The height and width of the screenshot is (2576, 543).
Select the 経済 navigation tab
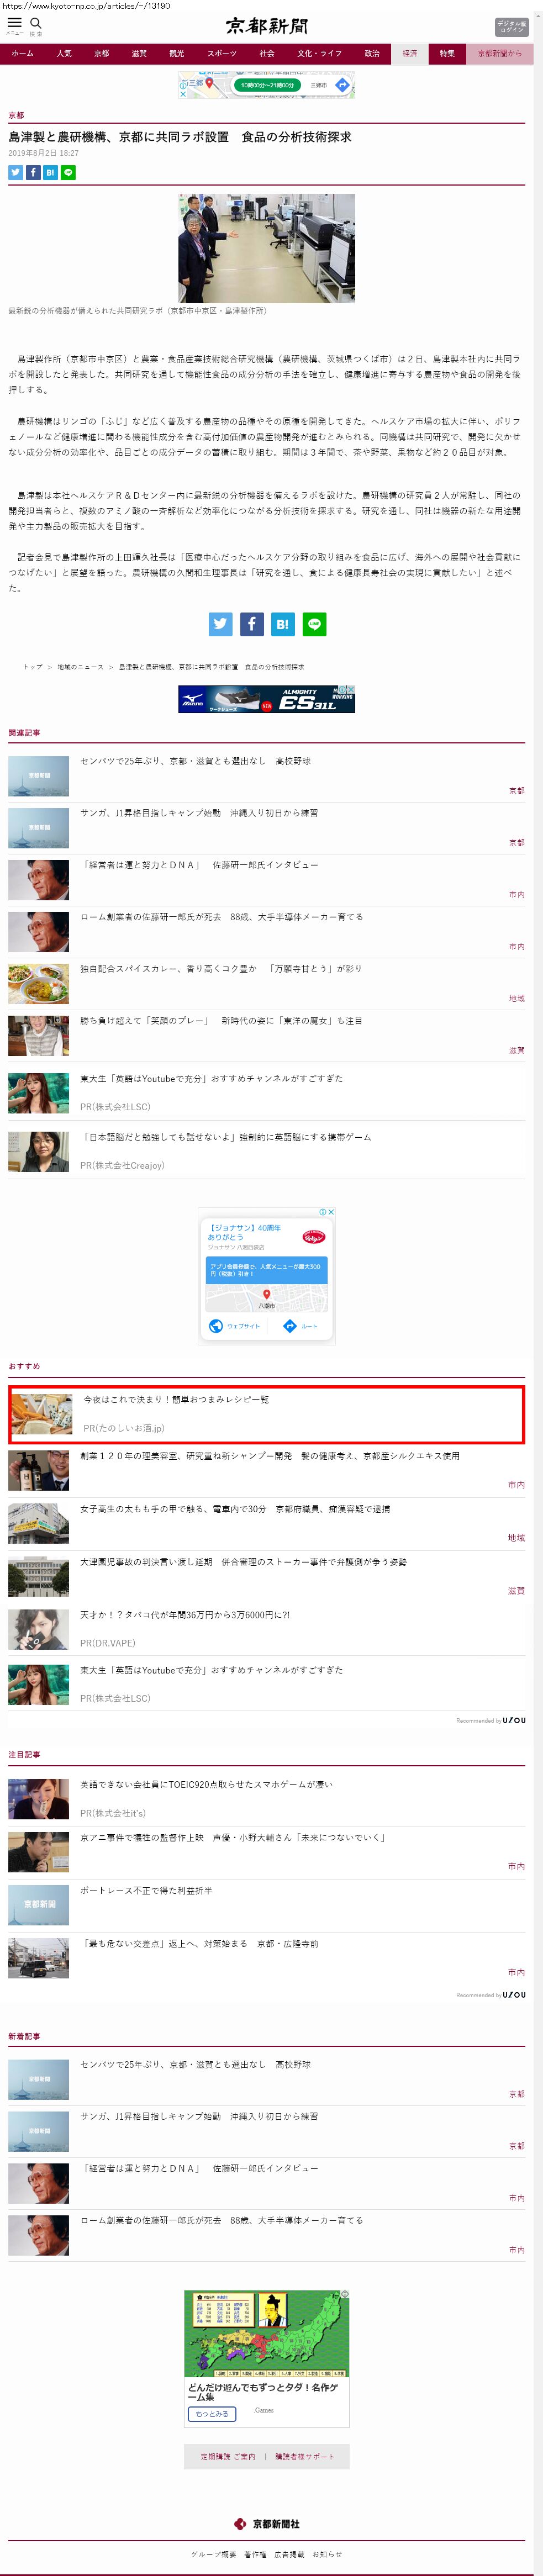410,54
